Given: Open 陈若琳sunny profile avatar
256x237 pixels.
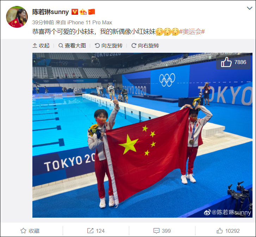Looking at the screenshot, I should [x=17, y=17].
